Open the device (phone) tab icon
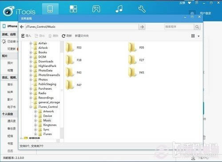Image resolution: width=222 pixels, height=162 pixels. click(50, 9)
